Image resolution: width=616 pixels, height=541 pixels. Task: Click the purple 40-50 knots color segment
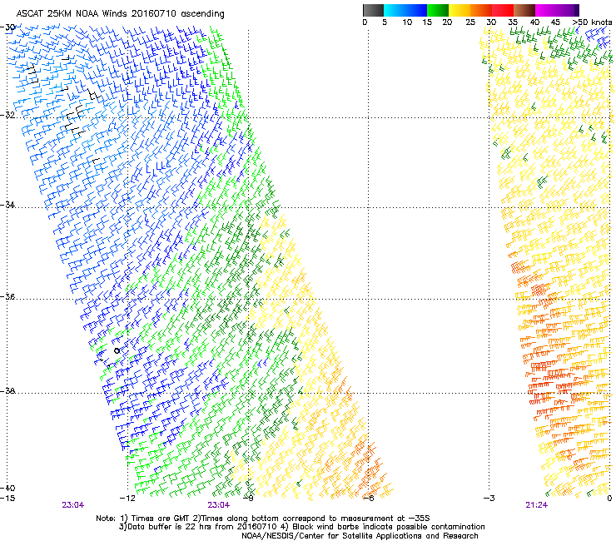tap(557, 10)
